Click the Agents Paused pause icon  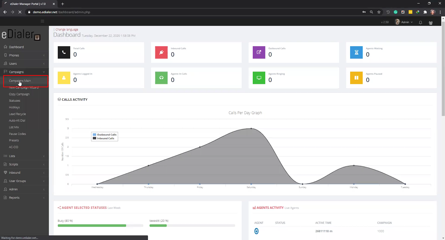click(x=357, y=78)
